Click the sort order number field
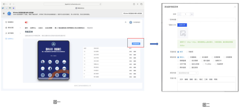The width and height of the screenshot is (243, 108). (x=185, y=14)
